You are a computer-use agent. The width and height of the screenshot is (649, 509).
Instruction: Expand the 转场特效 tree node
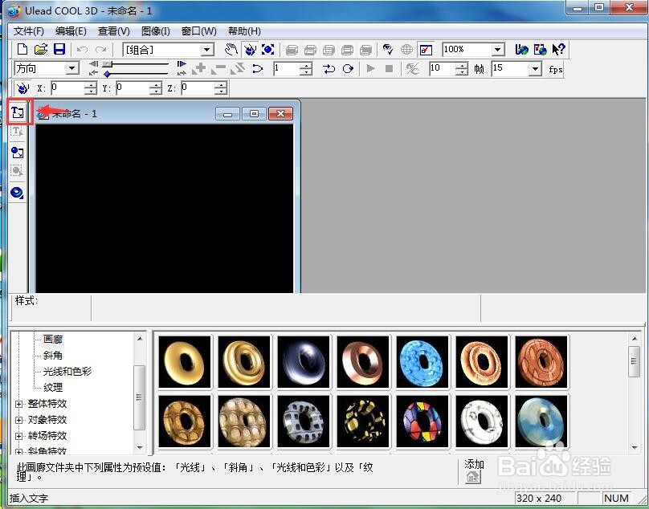[18, 436]
